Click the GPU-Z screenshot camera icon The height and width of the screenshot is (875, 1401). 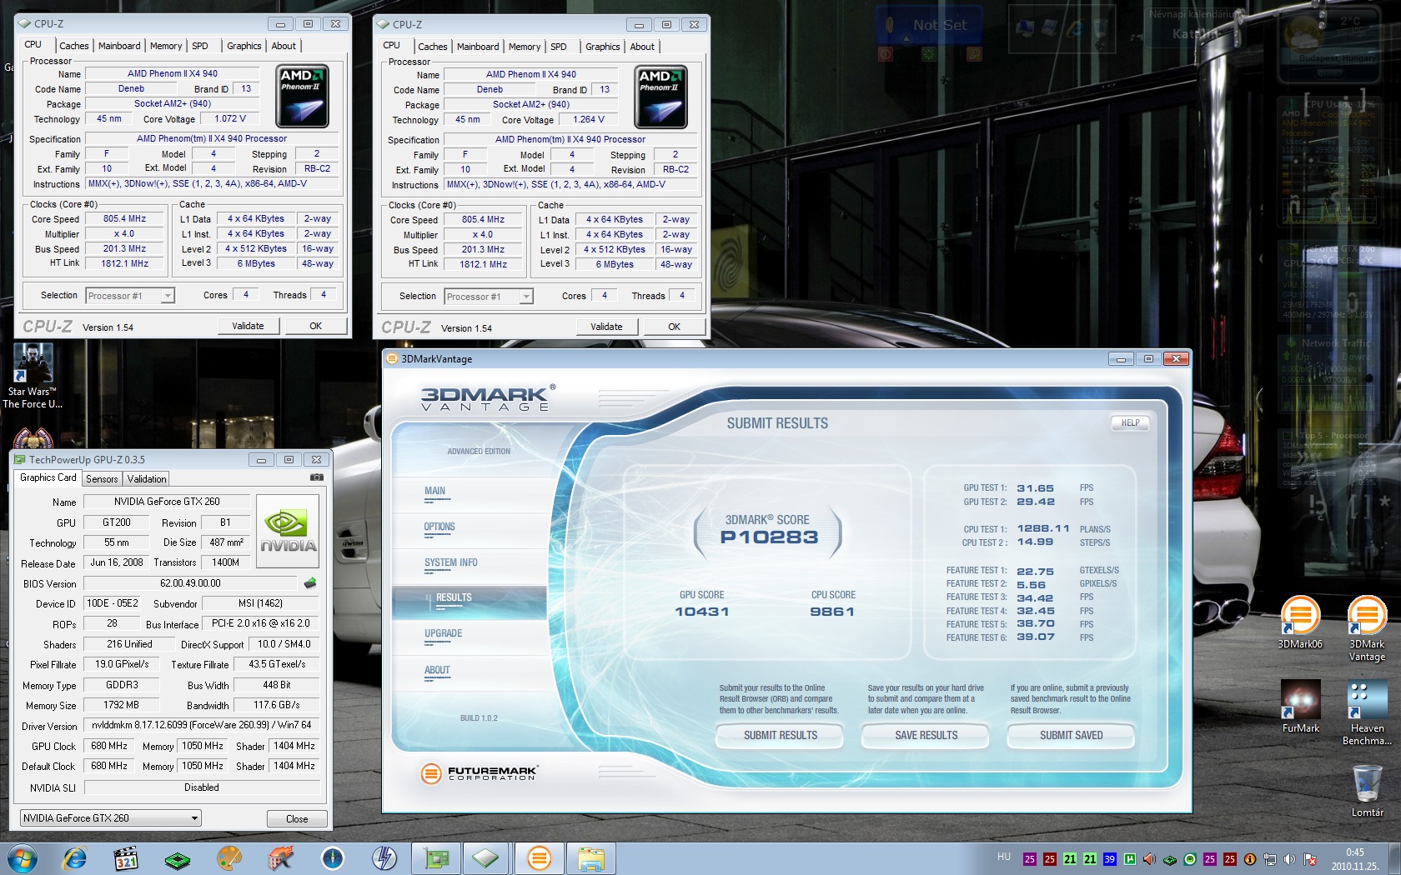click(x=317, y=477)
